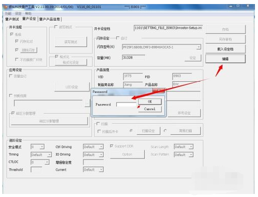This screenshot has width=258, height=197.
Task: Open the 功能 menu
Action: tap(8, 14)
